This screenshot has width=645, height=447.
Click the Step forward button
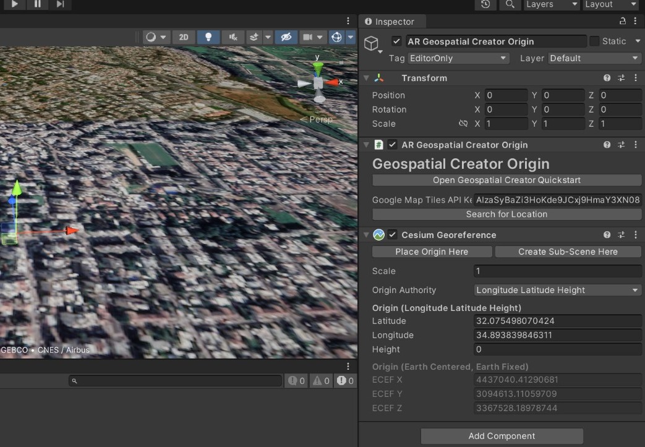pos(61,4)
